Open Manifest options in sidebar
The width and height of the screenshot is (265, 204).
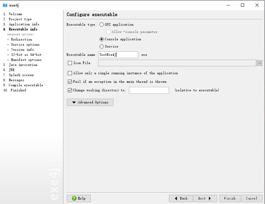(26, 60)
